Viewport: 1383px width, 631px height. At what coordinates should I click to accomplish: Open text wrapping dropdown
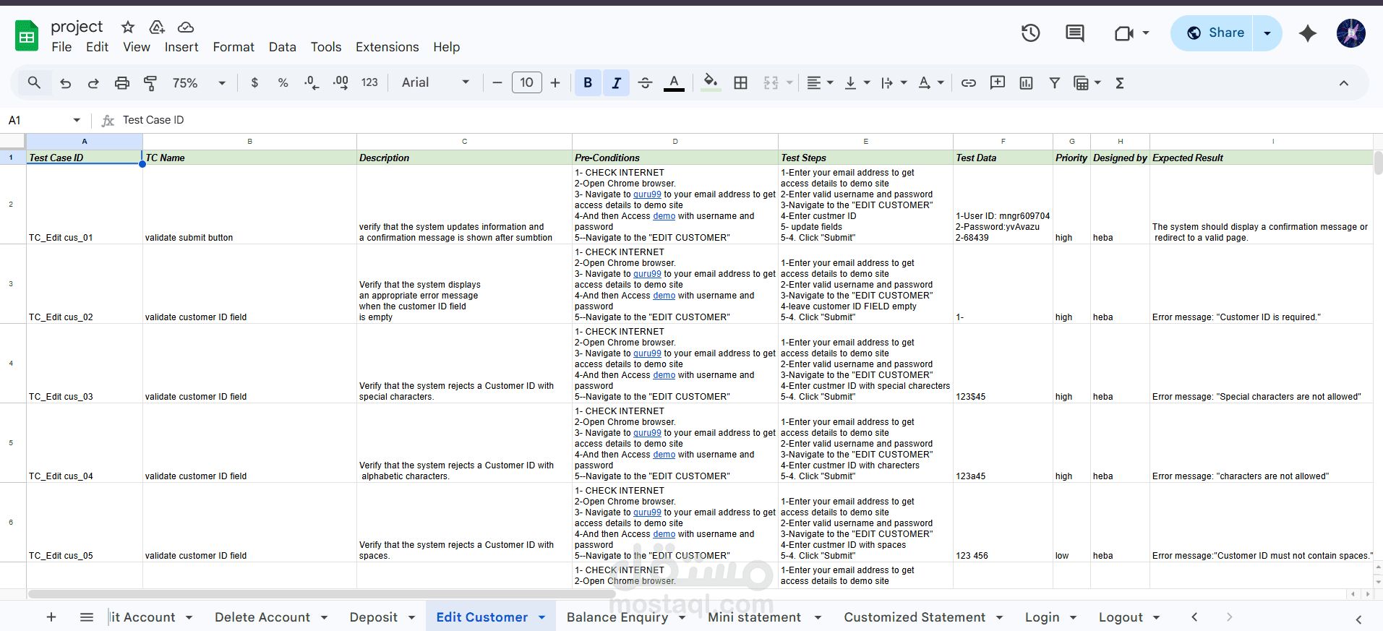[894, 83]
